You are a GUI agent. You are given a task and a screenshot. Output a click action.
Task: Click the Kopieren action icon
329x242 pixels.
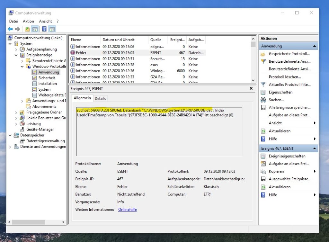[263, 171]
